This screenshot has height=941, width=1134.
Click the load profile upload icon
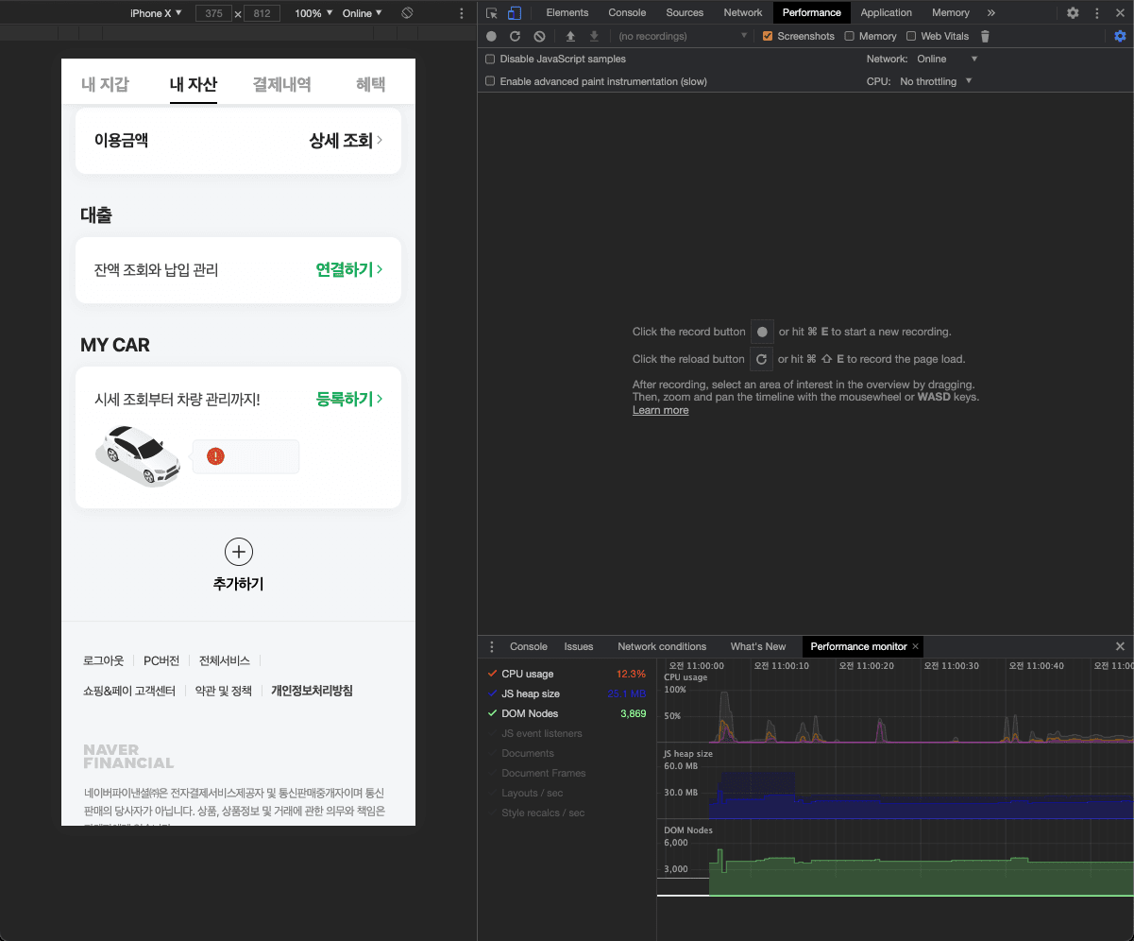click(570, 36)
